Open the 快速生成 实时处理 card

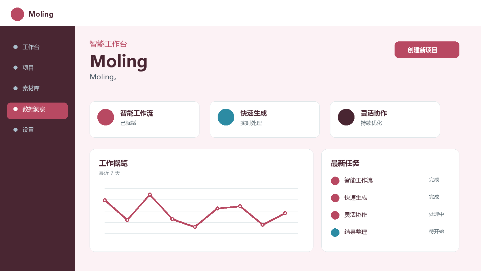click(x=265, y=120)
